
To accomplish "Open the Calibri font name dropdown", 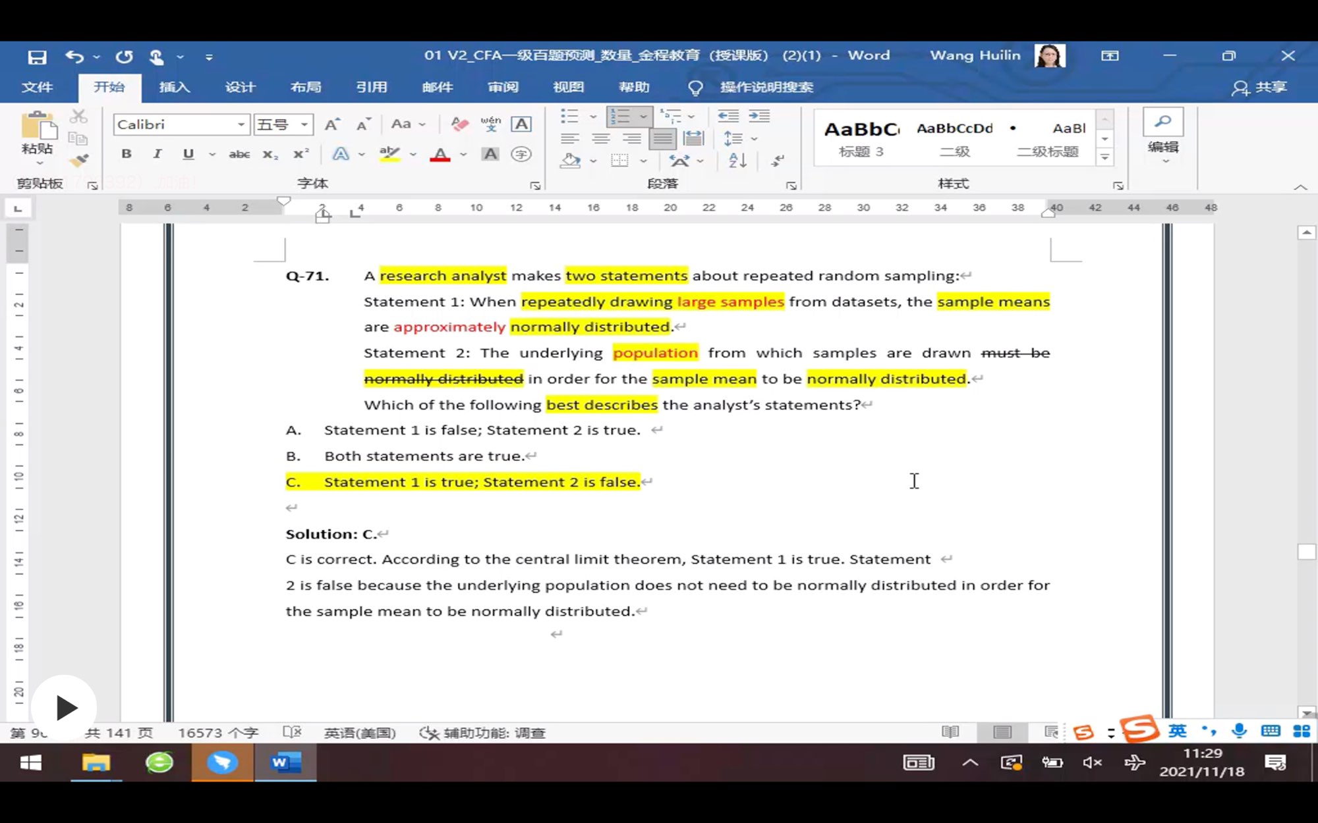I will (241, 124).
